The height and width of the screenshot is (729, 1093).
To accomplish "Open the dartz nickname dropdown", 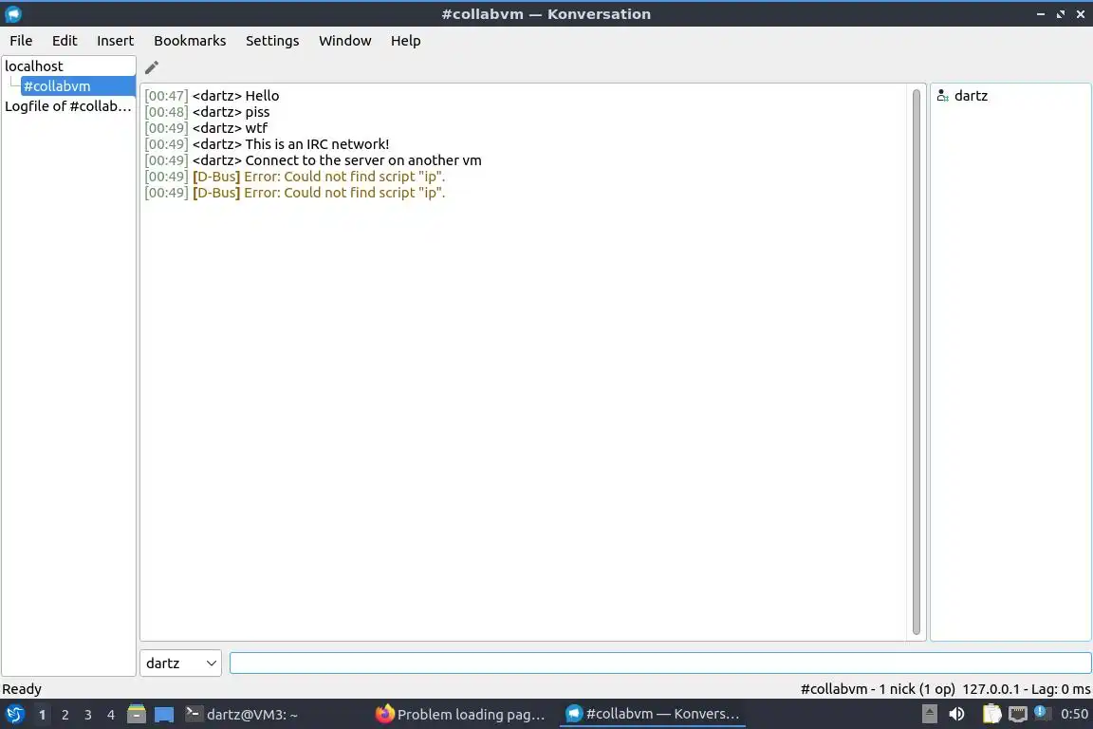I will tap(180, 664).
